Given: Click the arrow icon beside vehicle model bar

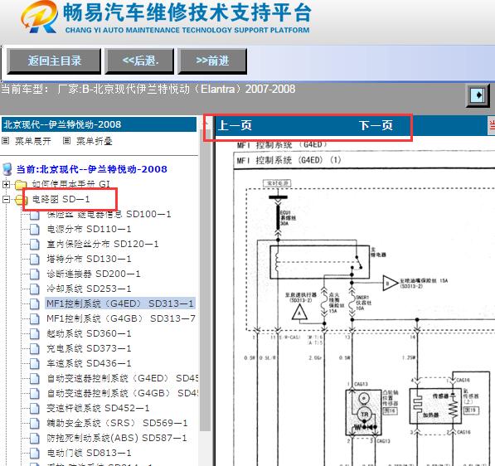Looking at the screenshot, I should pos(478,95).
